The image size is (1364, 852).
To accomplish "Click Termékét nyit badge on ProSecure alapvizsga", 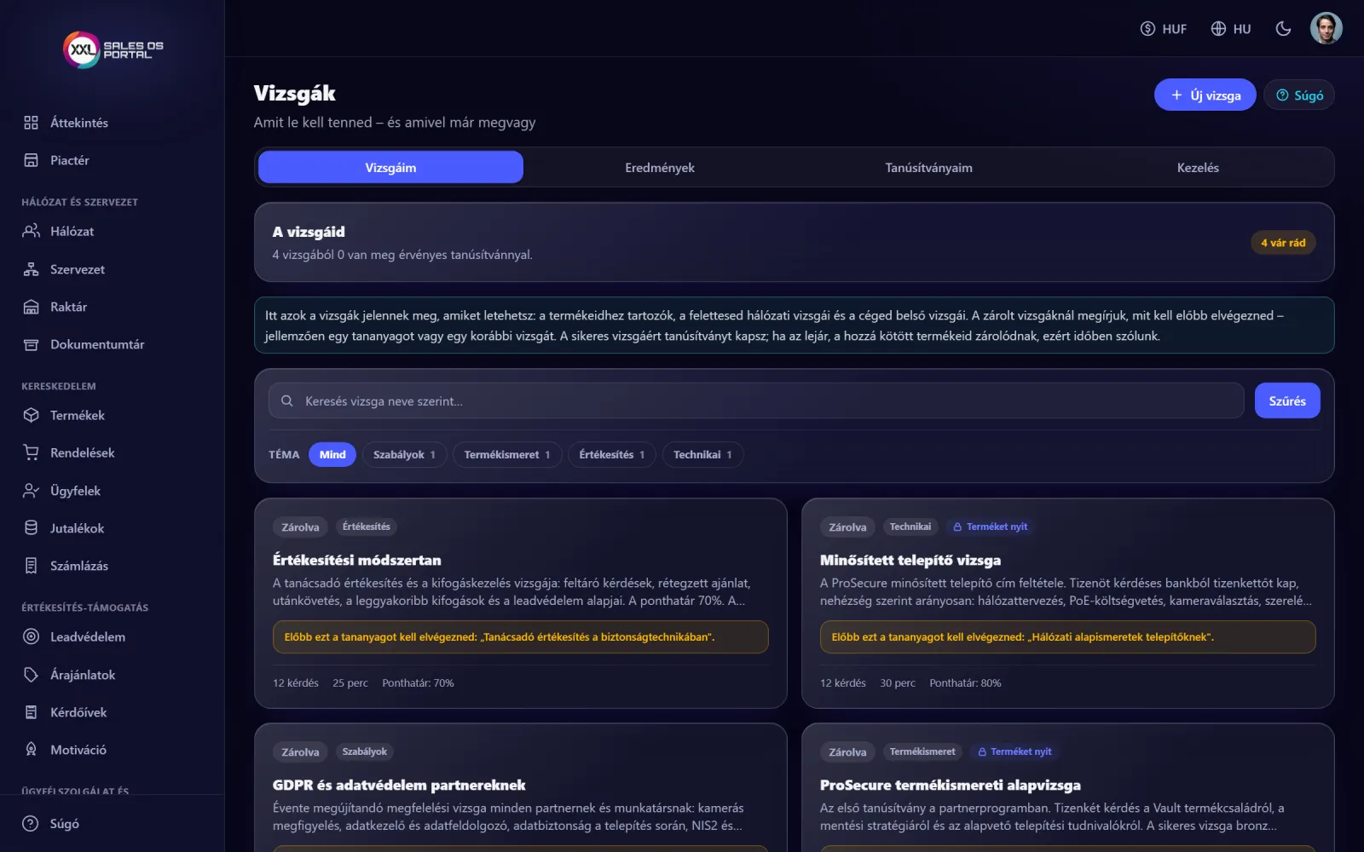I will pyautogui.click(x=1014, y=751).
